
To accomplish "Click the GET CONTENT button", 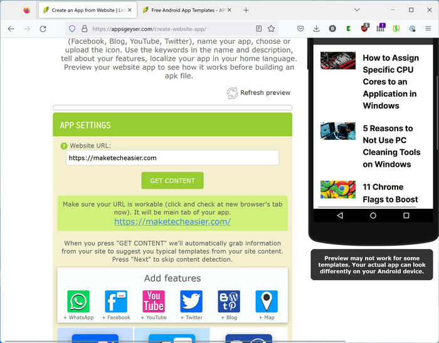I will pos(172,181).
